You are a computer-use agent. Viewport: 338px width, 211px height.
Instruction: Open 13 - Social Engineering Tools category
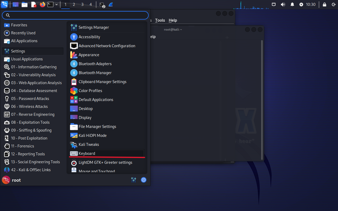33,162
